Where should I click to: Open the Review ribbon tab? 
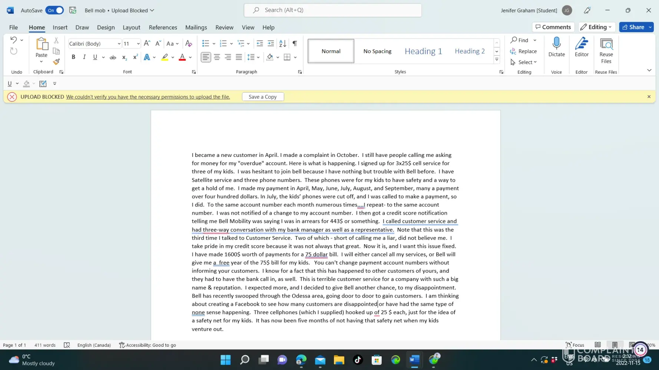(224, 27)
